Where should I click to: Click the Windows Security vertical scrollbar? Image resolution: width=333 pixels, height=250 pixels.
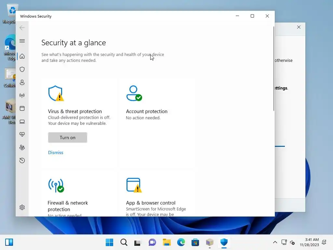click(x=273, y=68)
